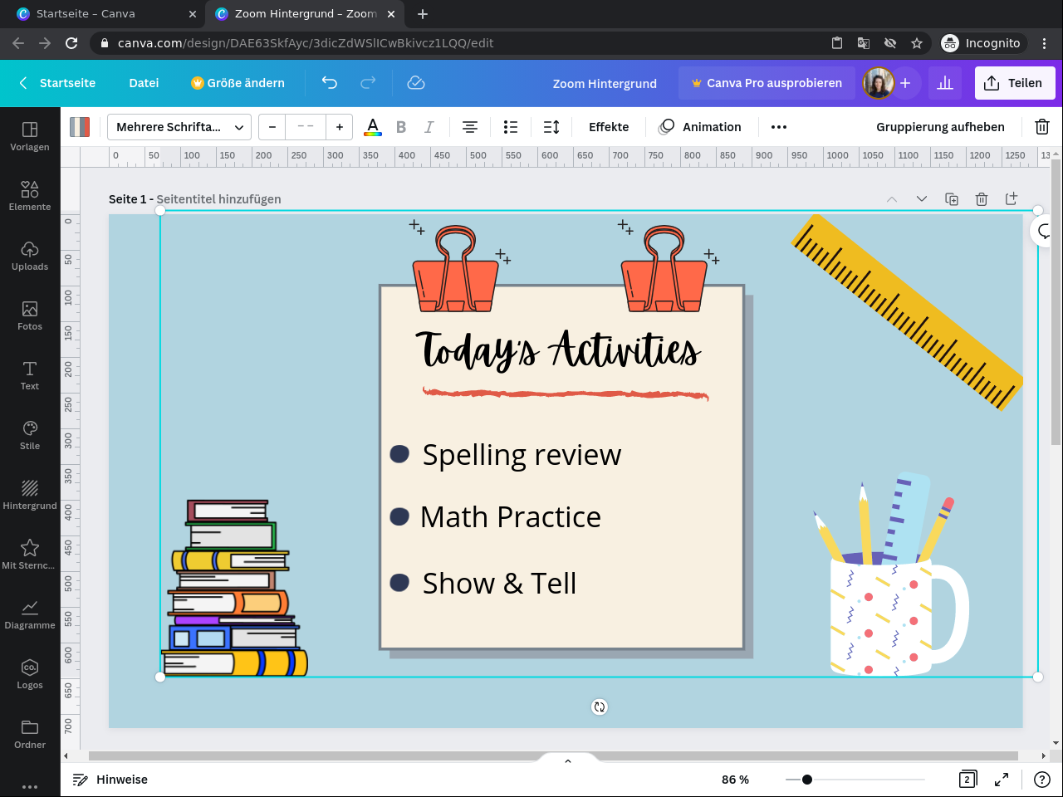Screen dimensions: 1063x797
Task: Open the Uploads panel
Action: click(30, 256)
